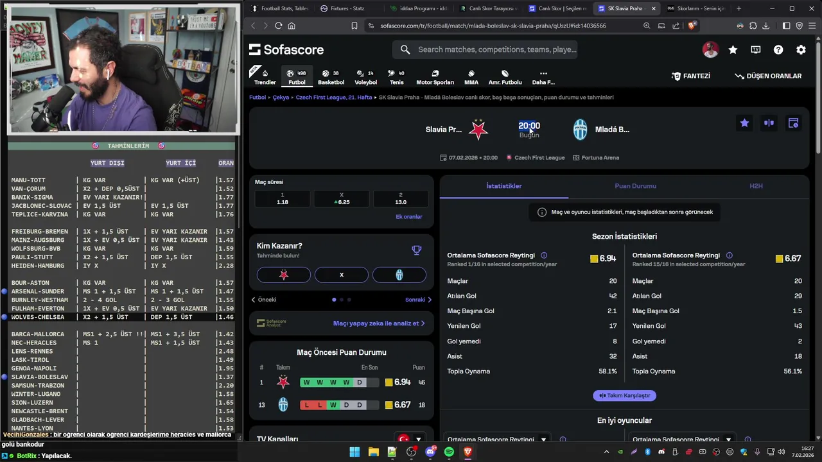Open the Windows Start menu
Screen dimensions: 822x462
pos(354,452)
